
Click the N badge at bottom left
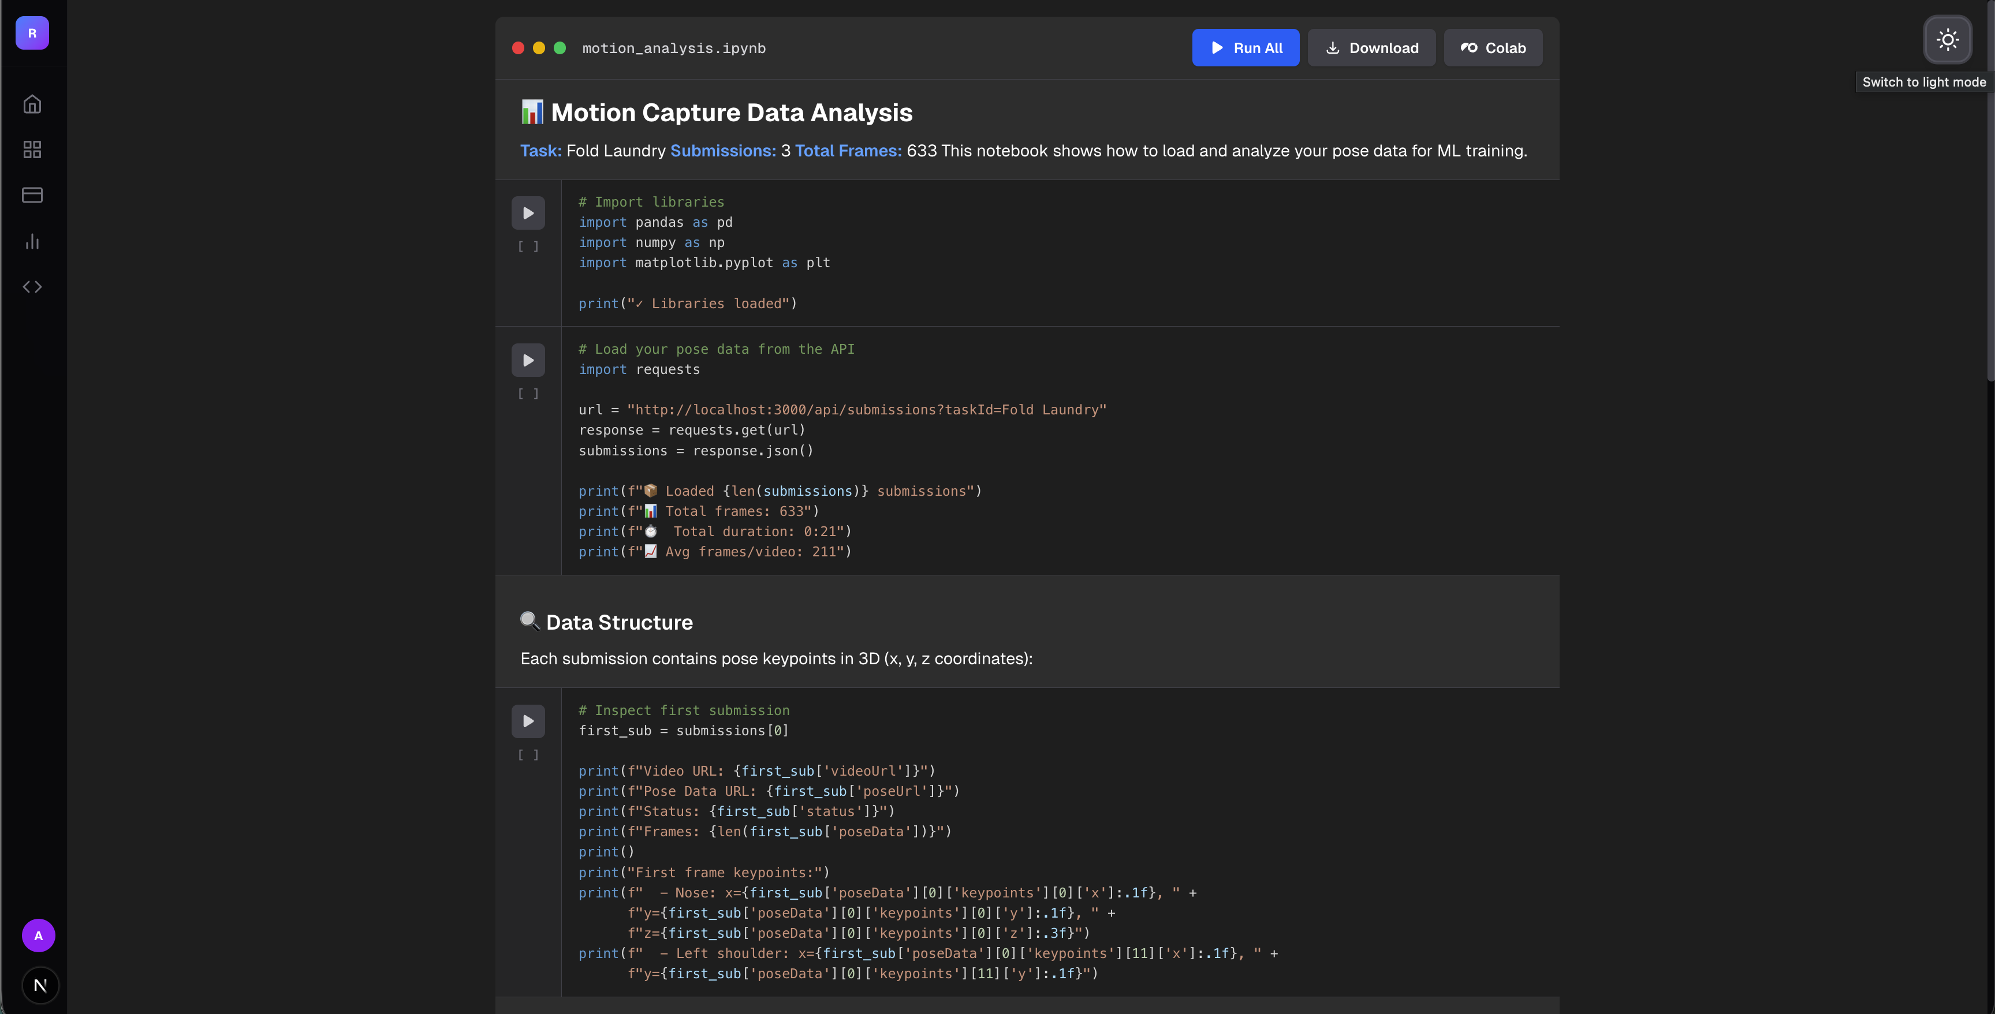pyautogui.click(x=40, y=985)
